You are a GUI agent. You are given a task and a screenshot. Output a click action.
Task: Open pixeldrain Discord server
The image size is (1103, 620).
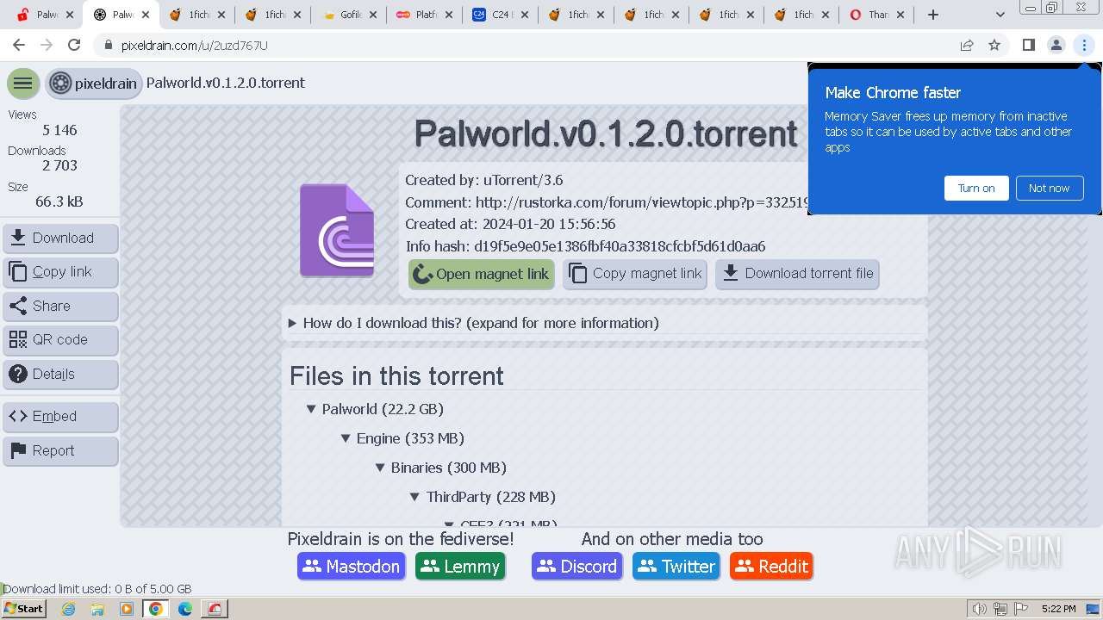577,567
